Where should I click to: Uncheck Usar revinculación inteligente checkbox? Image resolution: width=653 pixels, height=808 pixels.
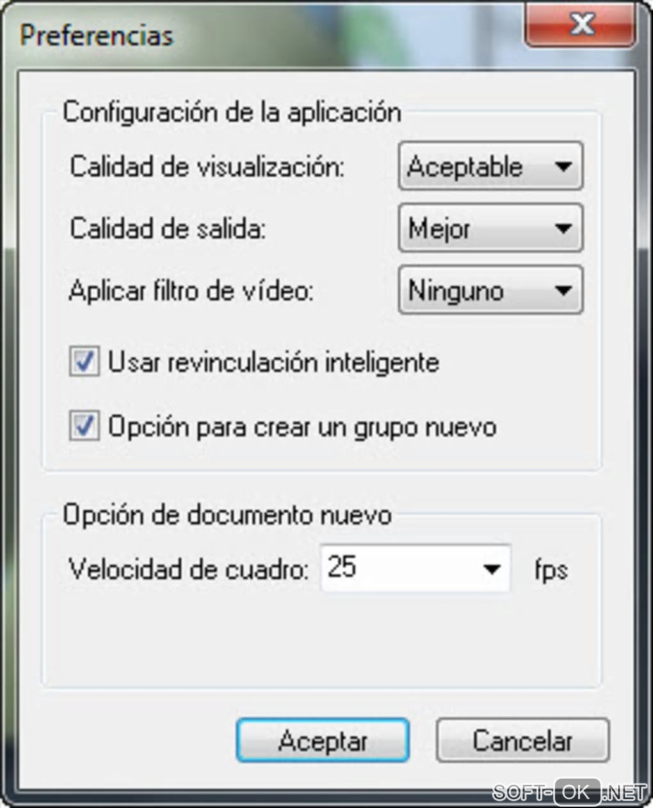(x=85, y=361)
